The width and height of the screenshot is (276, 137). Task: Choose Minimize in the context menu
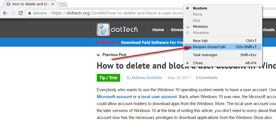point(200,27)
